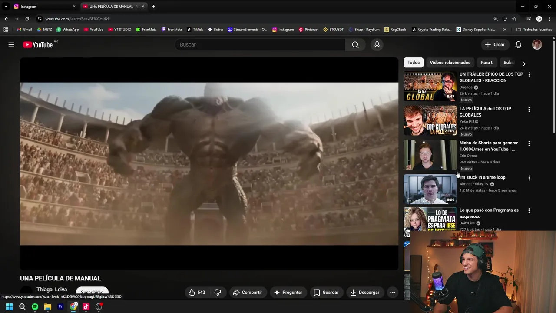Open new browser tab with plus

click(153, 7)
